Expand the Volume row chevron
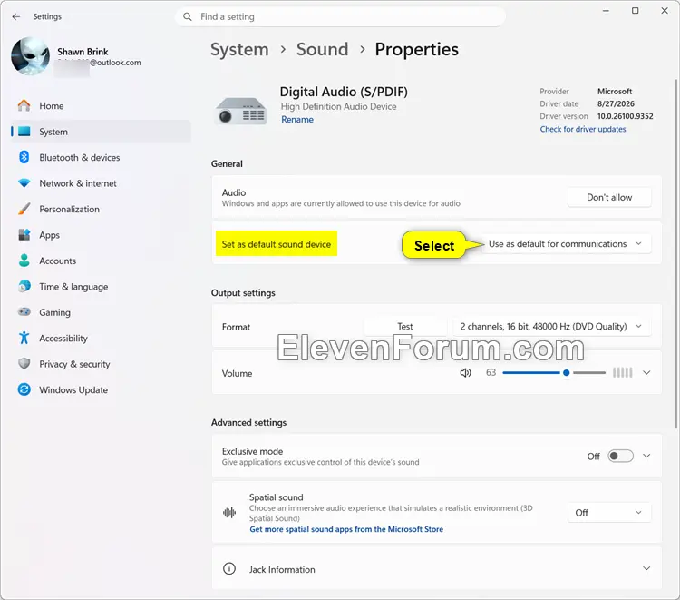Image resolution: width=680 pixels, height=600 pixels. (646, 372)
